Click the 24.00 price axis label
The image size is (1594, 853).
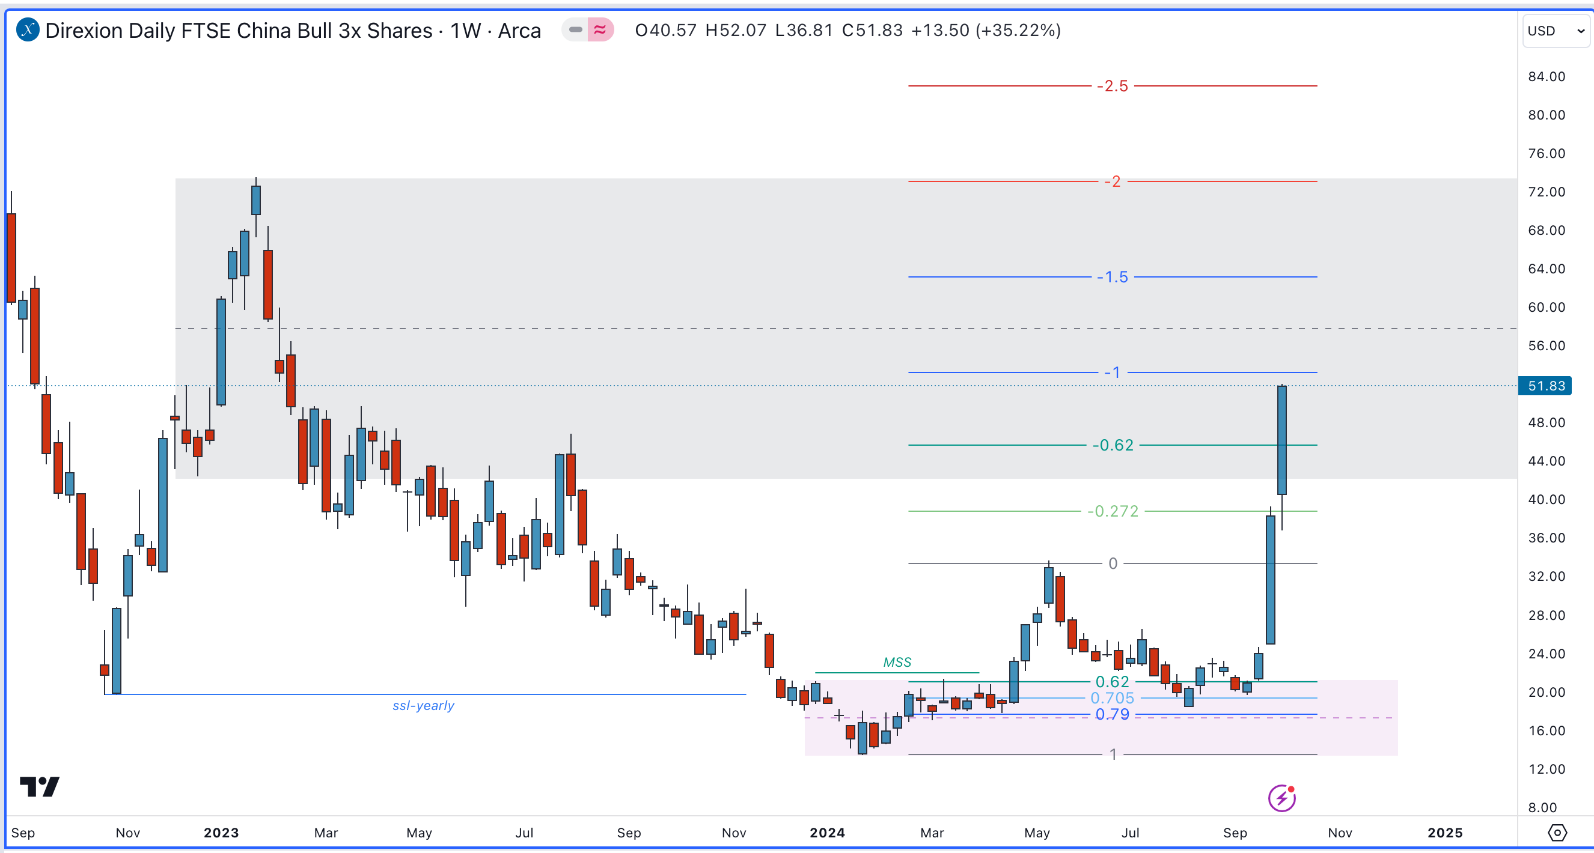click(1547, 654)
